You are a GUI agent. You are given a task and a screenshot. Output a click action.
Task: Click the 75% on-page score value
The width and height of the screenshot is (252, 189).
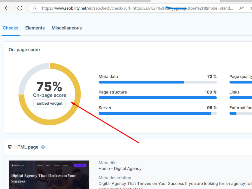coord(49,87)
